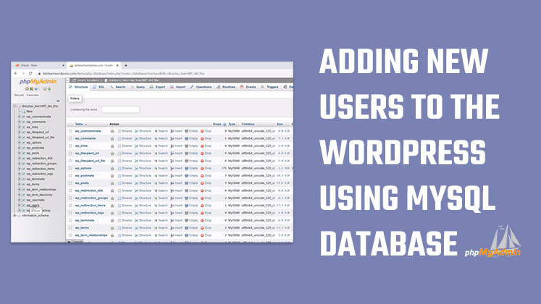This screenshot has width=541, height=304.
Task: Expand wp_links in the sidebar tree
Action: coord(20,127)
